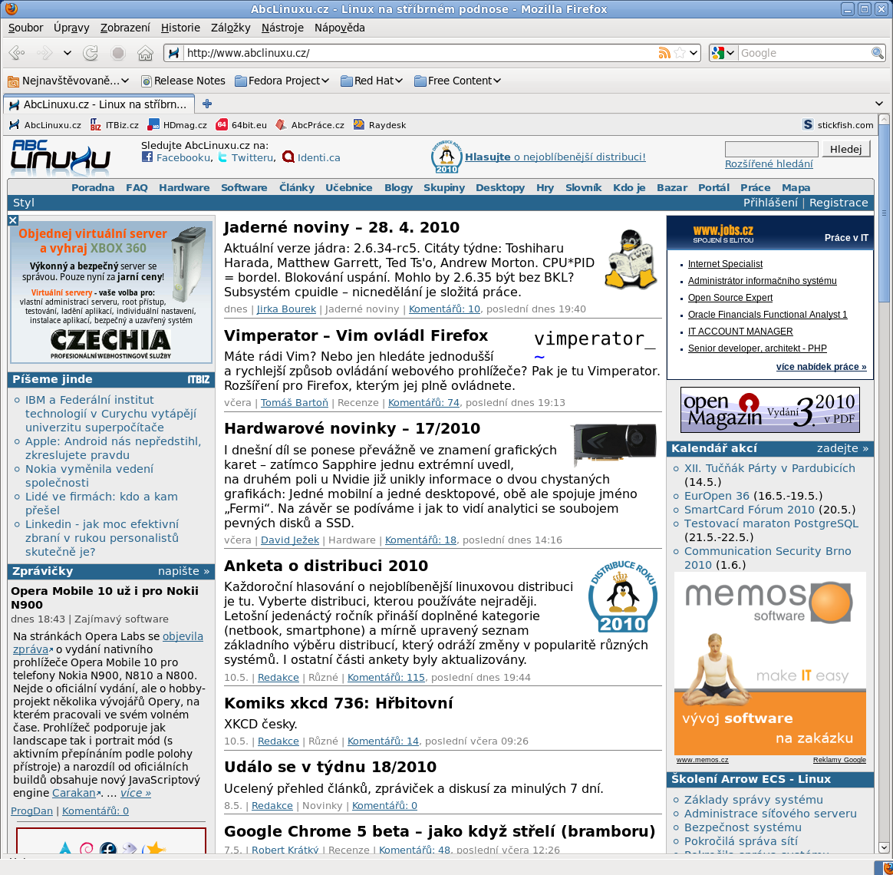This screenshot has height=875, width=893.
Task: Click the napište link in Zprávičky
Action: (183, 571)
